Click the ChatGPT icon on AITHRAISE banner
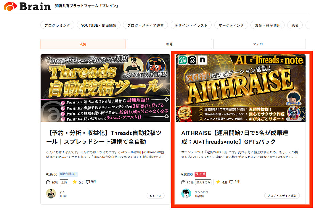This screenshot has height=214, width=318. pyautogui.click(x=183, y=60)
